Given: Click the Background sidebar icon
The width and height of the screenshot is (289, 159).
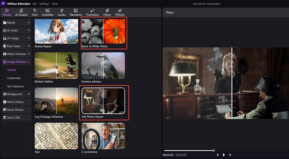Looking at the screenshot, I should tap(5, 94).
